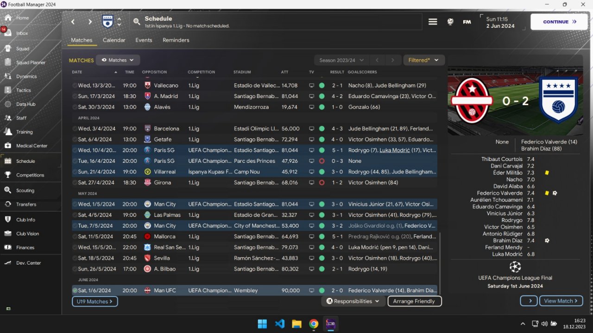This screenshot has height=333, width=593.
Task: Open the Staff icon in the sidebar
Action: [8, 118]
